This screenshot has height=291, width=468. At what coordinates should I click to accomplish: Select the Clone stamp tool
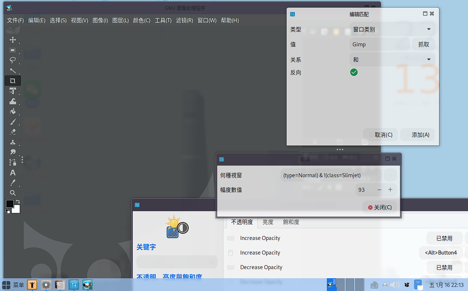coord(13,142)
